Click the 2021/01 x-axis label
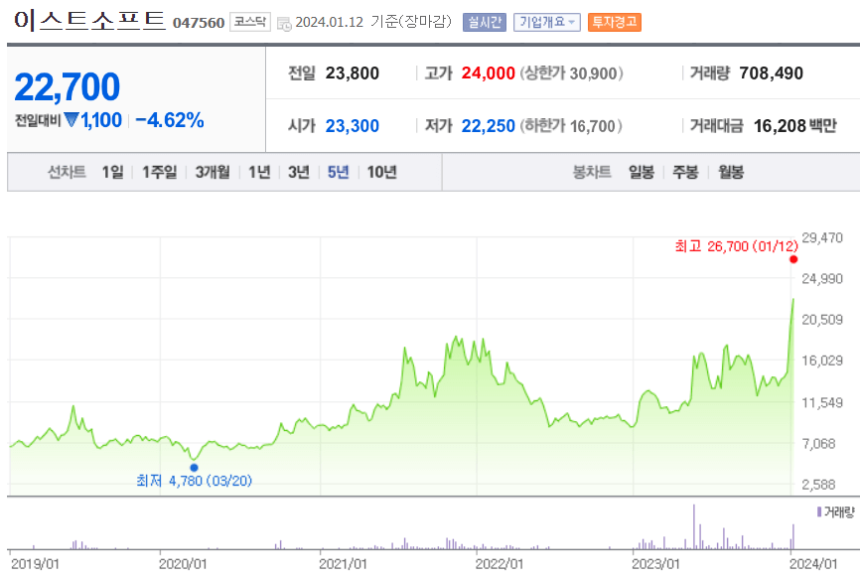This screenshot has height=579, width=860. coord(343,564)
